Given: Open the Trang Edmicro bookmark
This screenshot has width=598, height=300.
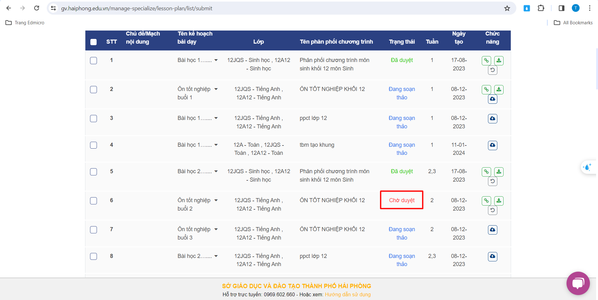Looking at the screenshot, I should pyautogui.click(x=25, y=23).
